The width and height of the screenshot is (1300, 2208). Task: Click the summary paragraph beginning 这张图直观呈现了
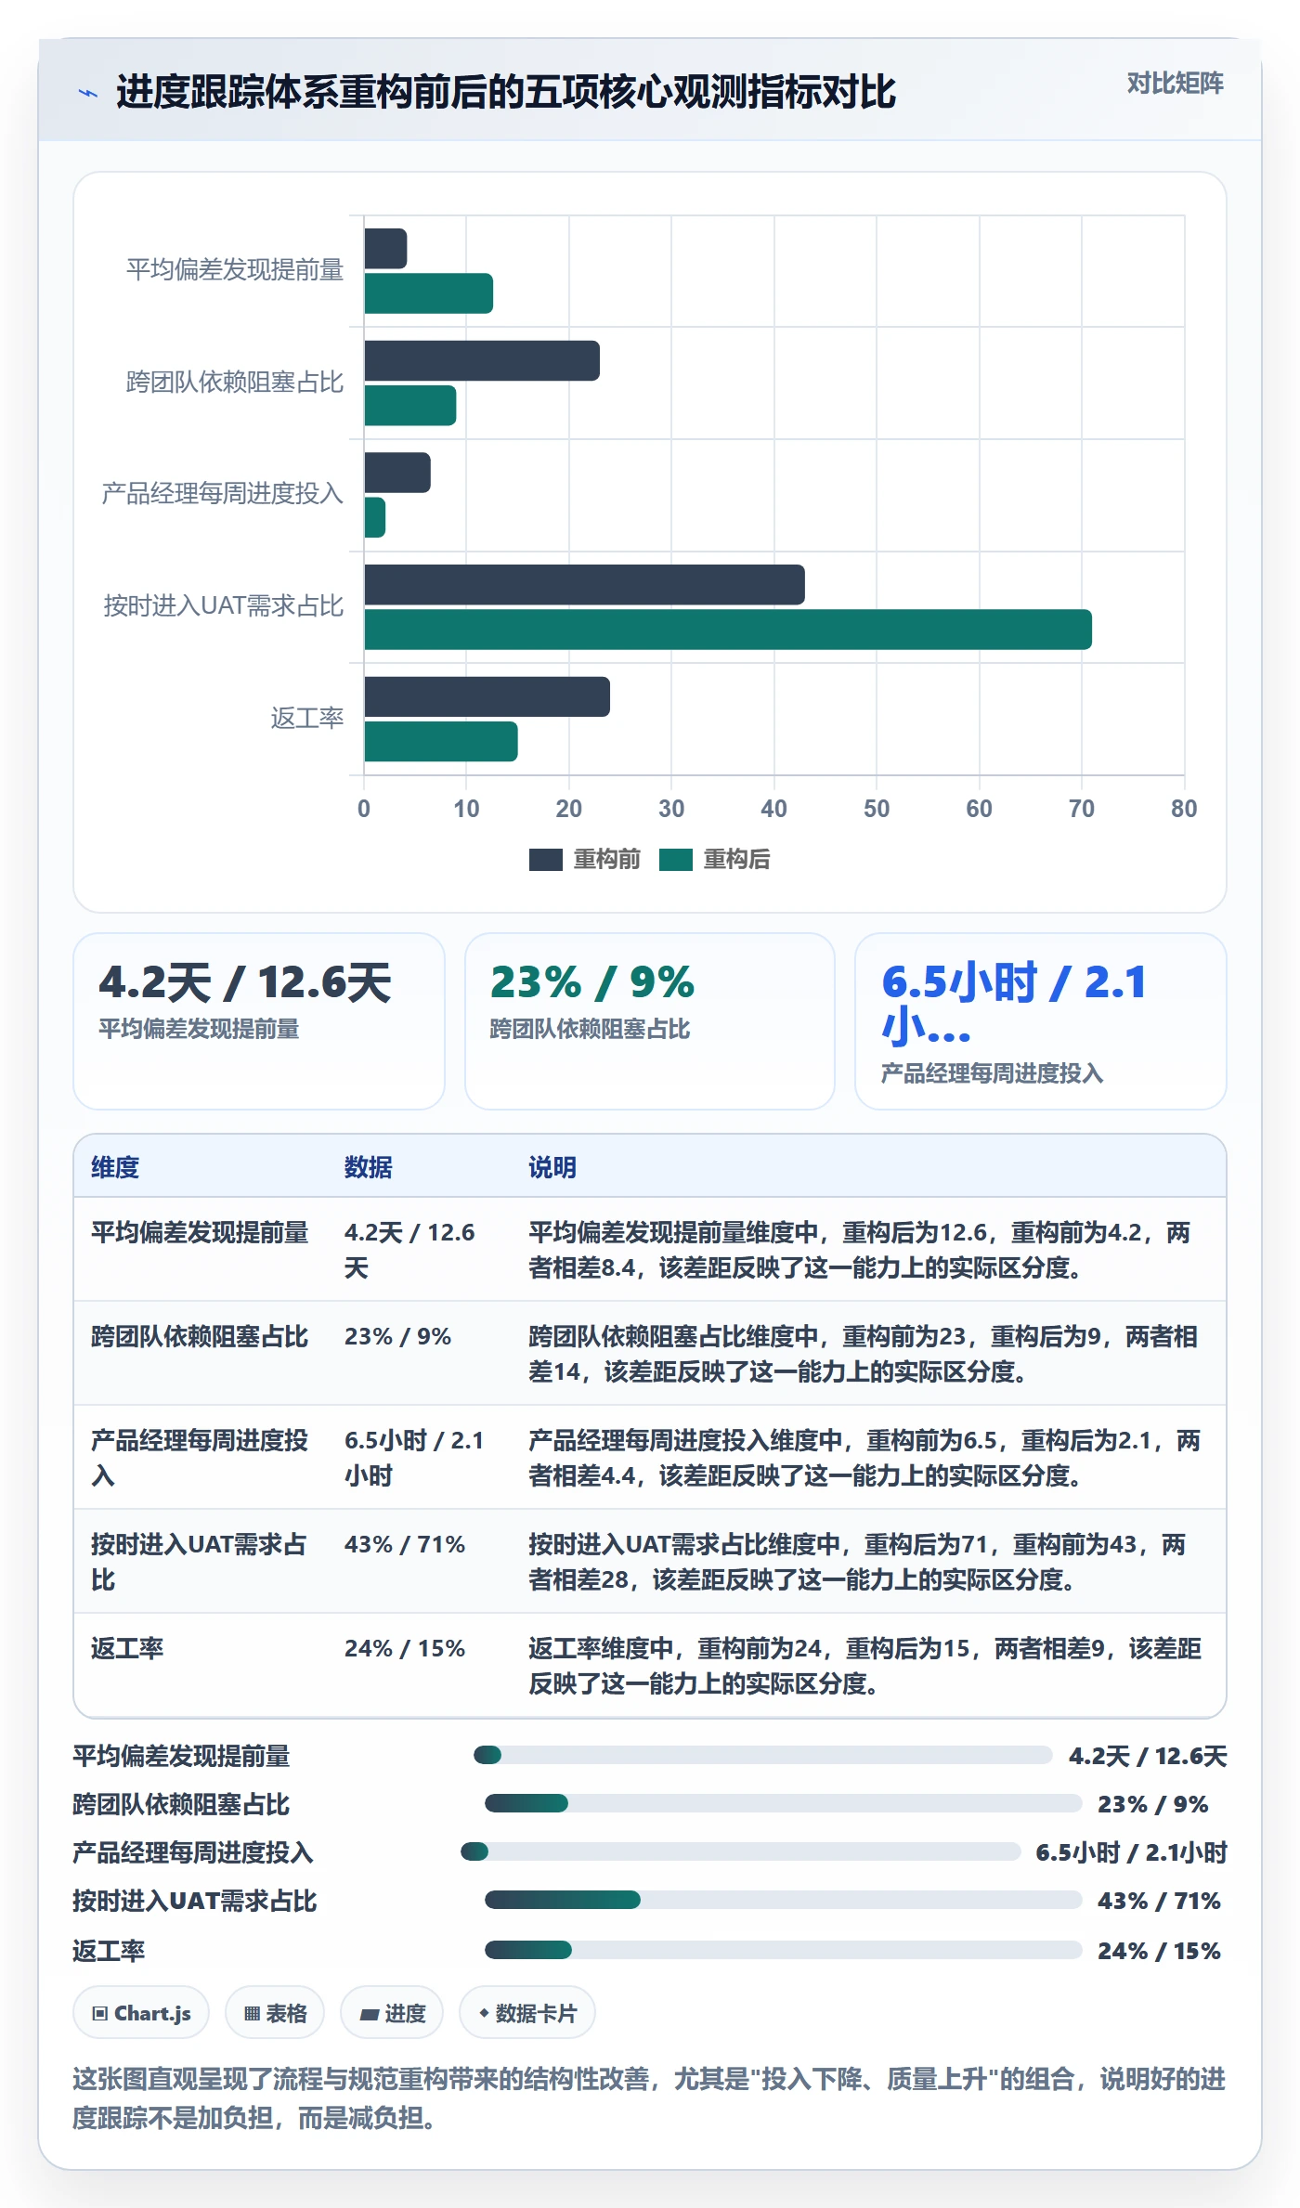[x=649, y=2098]
